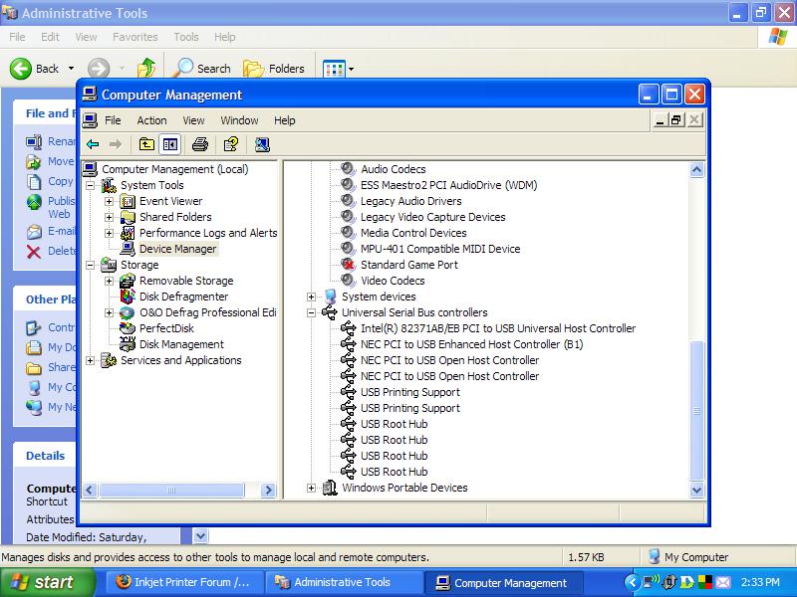Image resolution: width=797 pixels, height=597 pixels.
Task: Click the Help toolbar icon in Computer Management
Action: pos(231,144)
